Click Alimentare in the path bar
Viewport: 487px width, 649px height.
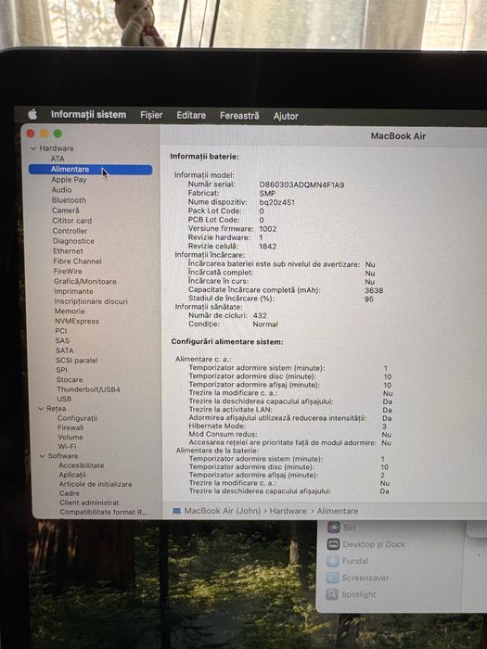point(338,511)
